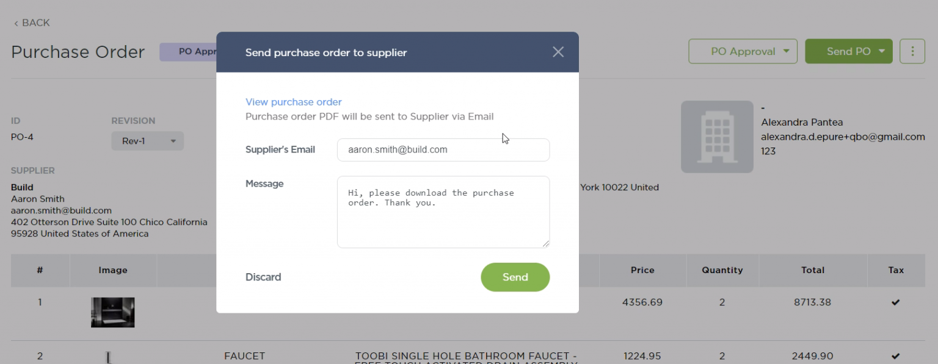Open the View purchase order link
The image size is (938, 364).
(x=293, y=102)
